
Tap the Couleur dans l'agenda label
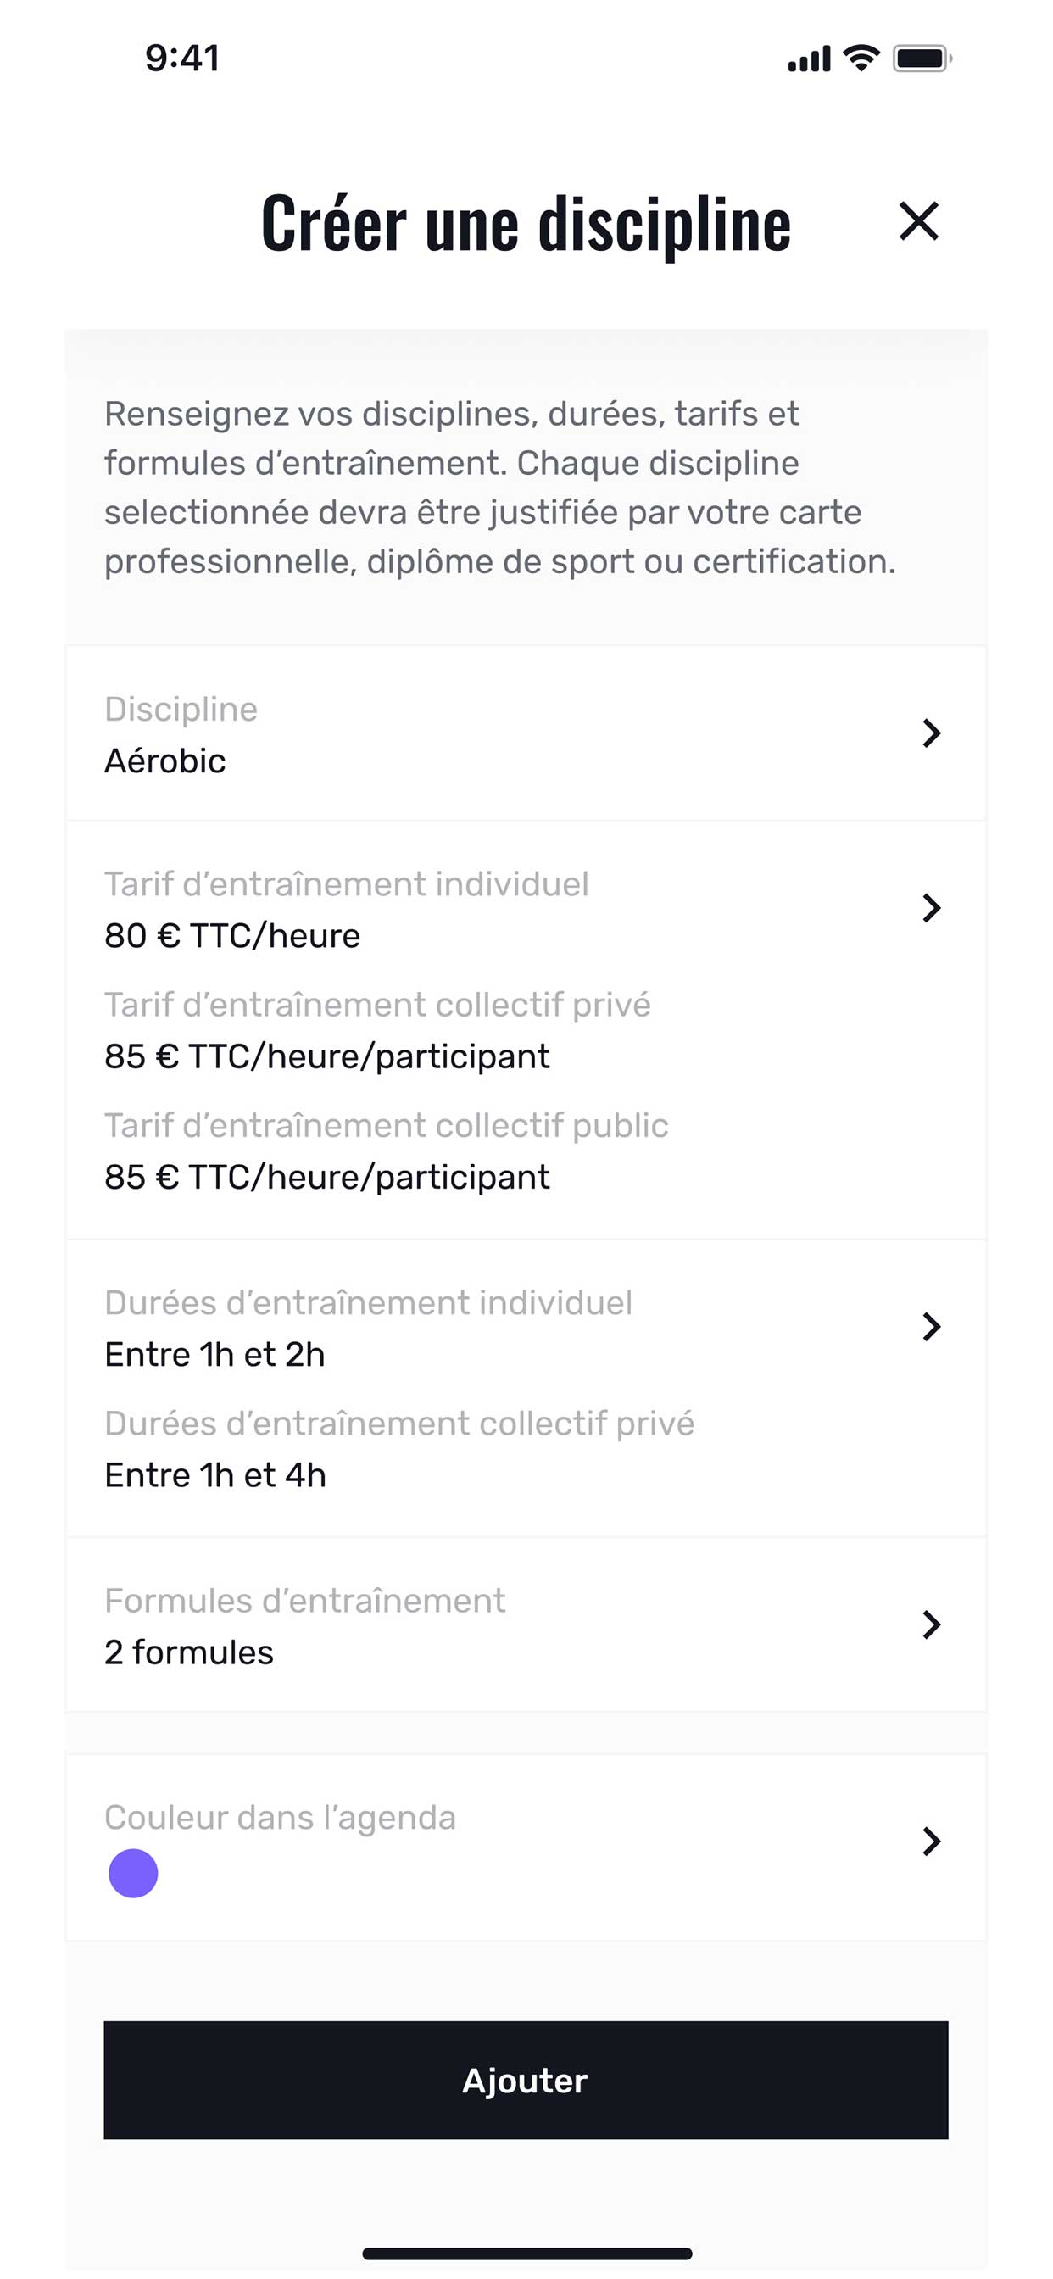coord(280,1817)
